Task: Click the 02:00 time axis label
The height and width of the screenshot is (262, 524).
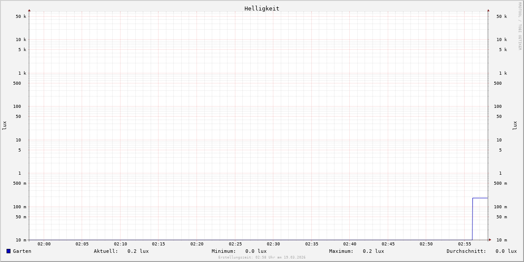Action: point(44,244)
